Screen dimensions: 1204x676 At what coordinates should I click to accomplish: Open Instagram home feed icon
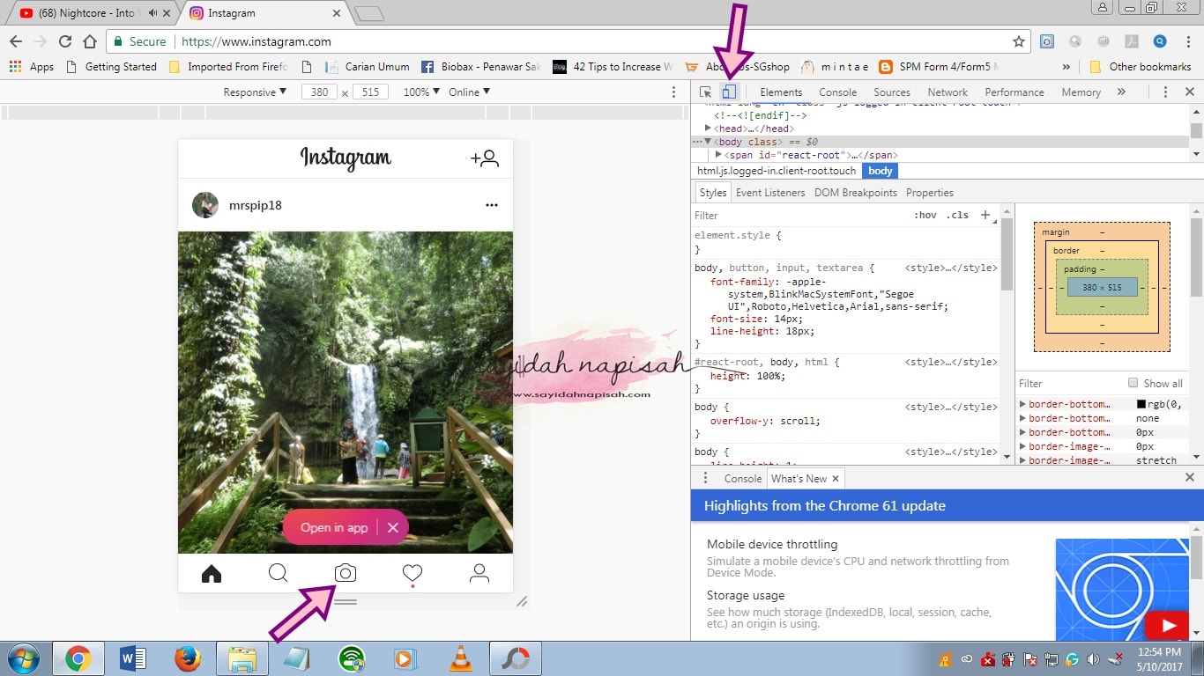[x=212, y=574]
